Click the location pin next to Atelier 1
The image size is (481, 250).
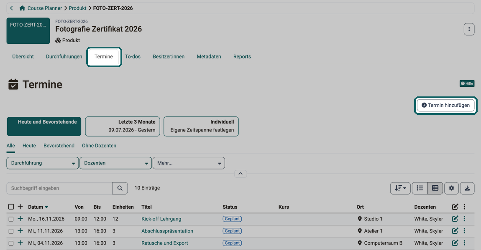tap(360, 231)
